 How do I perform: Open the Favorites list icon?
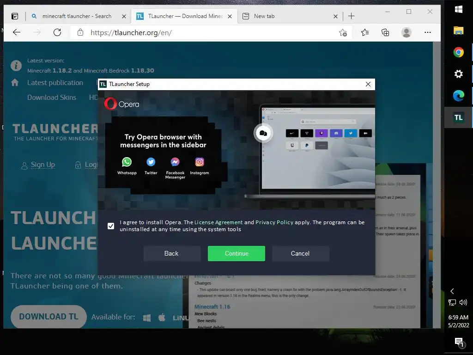coord(365,32)
